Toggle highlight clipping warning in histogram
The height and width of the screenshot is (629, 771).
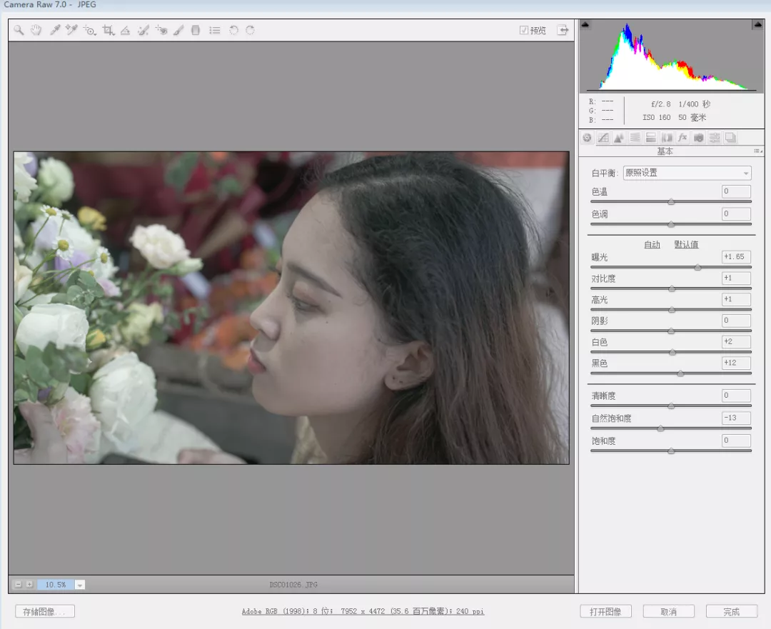click(757, 25)
